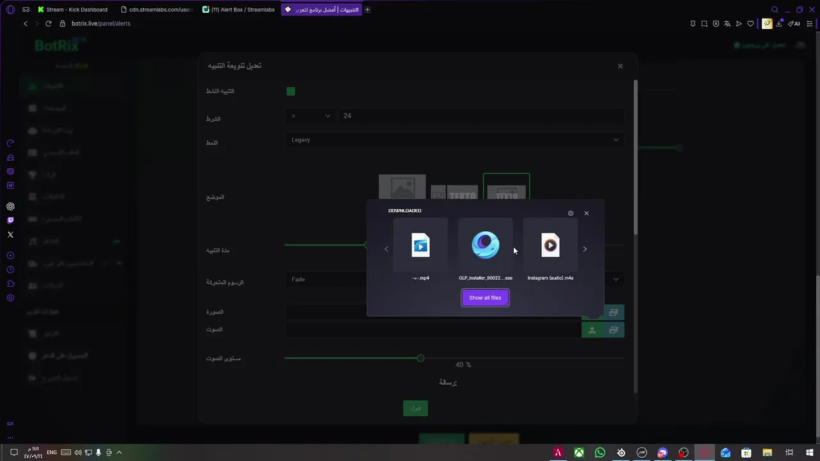820x461 pixels.
Task: Open the downloaded .mp4 video file
Action: click(420, 251)
